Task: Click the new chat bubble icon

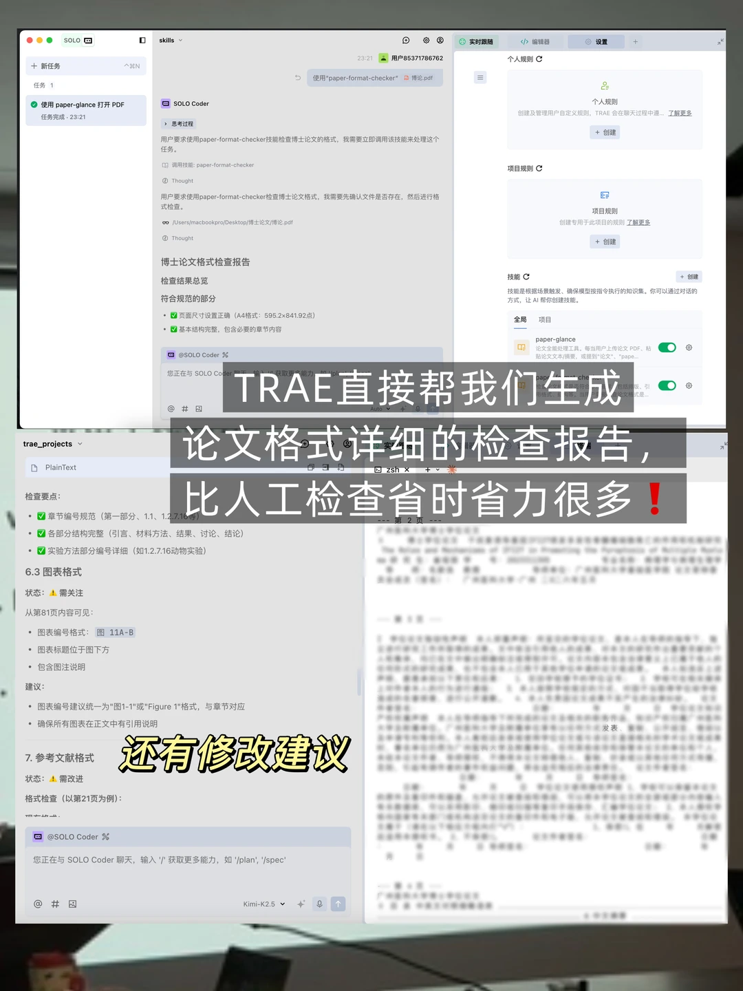Action: pyautogui.click(x=406, y=41)
